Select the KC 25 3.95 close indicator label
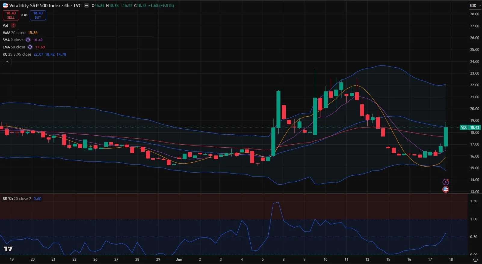482x264 pixels. (x=17, y=54)
